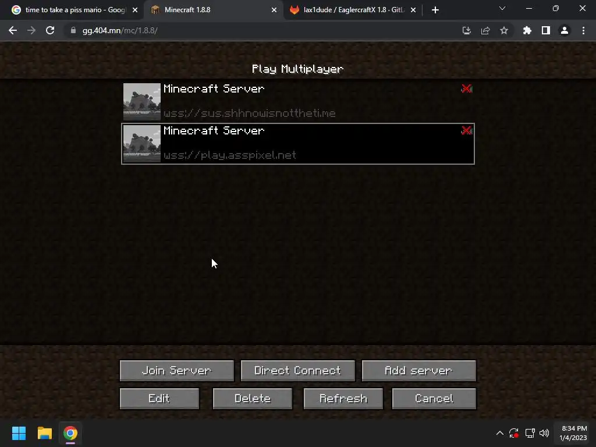Click the site lock security icon
Image resolution: width=596 pixels, height=447 pixels.
[73, 30]
